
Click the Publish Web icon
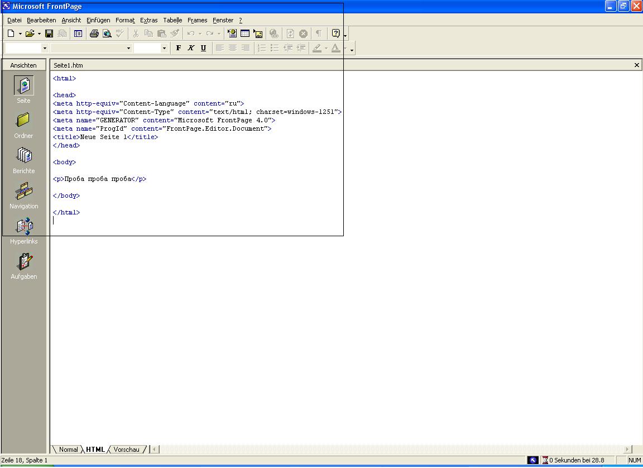point(63,34)
